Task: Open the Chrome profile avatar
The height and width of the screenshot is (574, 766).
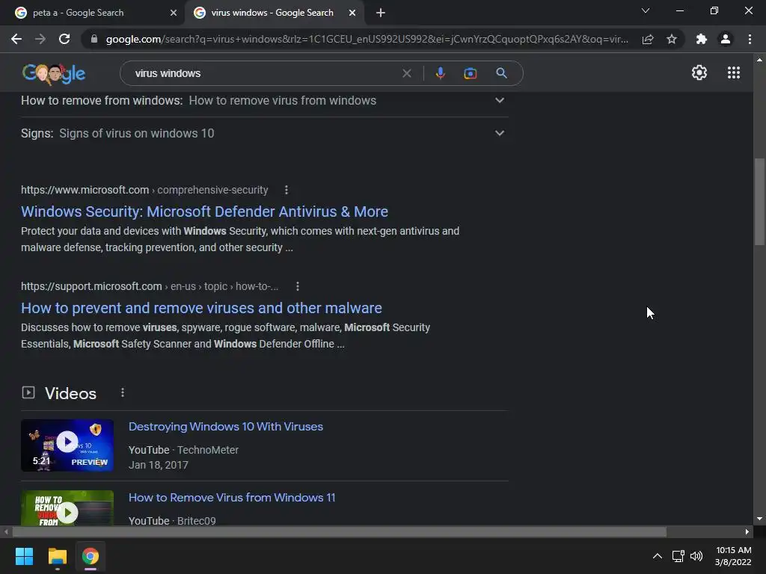Action: coord(726,39)
